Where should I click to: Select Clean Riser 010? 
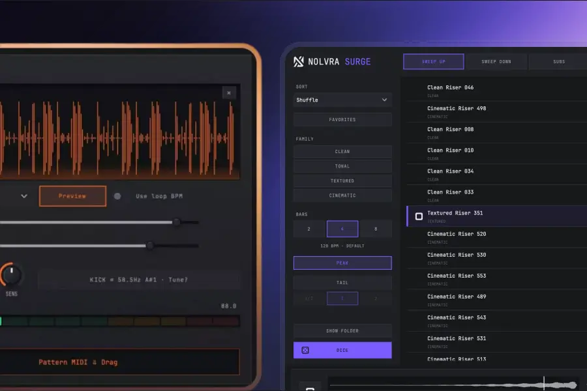point(496,153)
